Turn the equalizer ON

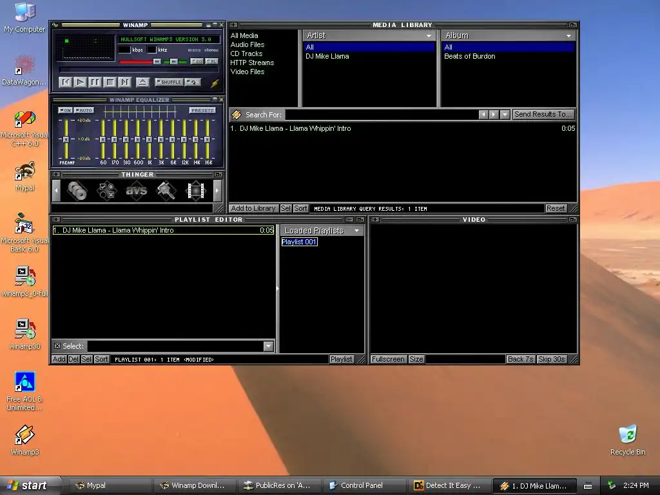(x=65, y=110)
